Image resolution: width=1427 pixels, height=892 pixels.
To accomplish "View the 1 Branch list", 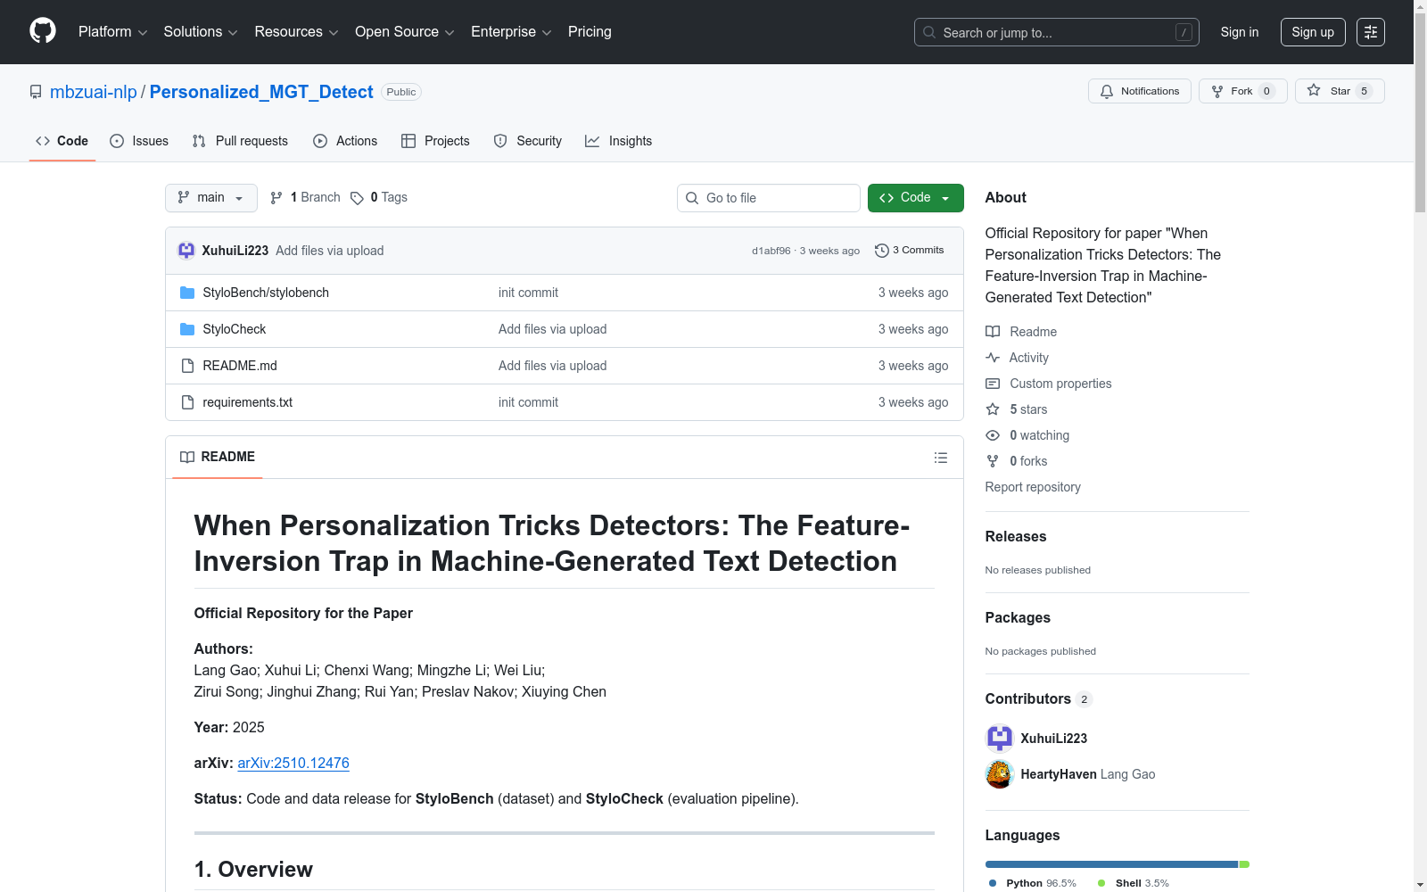I will coord(305,198).
